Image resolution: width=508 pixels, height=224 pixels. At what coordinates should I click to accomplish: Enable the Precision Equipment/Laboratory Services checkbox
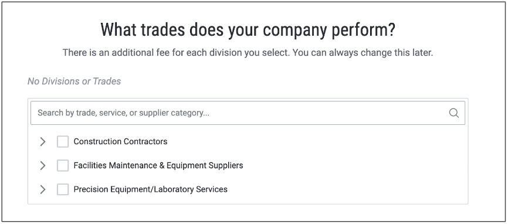coord(63,189)
